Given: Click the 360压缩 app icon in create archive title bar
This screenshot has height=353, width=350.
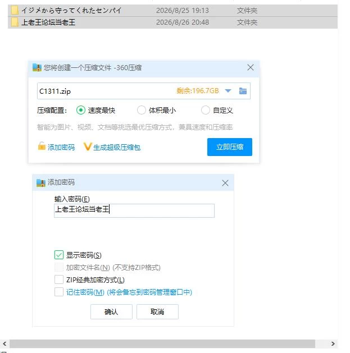Looking at the screenshot, I should 37,67.
